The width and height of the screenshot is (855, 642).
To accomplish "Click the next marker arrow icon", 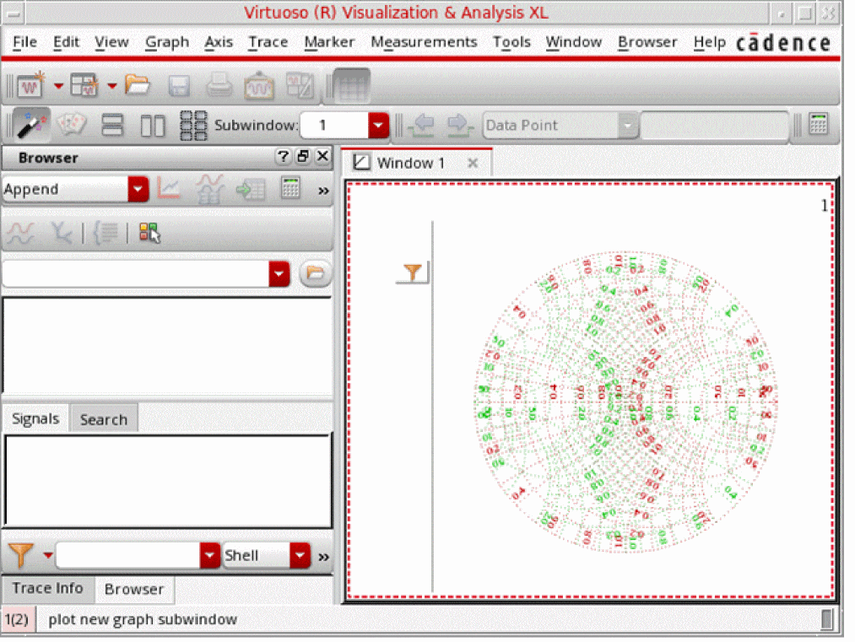I will point(459,126).
